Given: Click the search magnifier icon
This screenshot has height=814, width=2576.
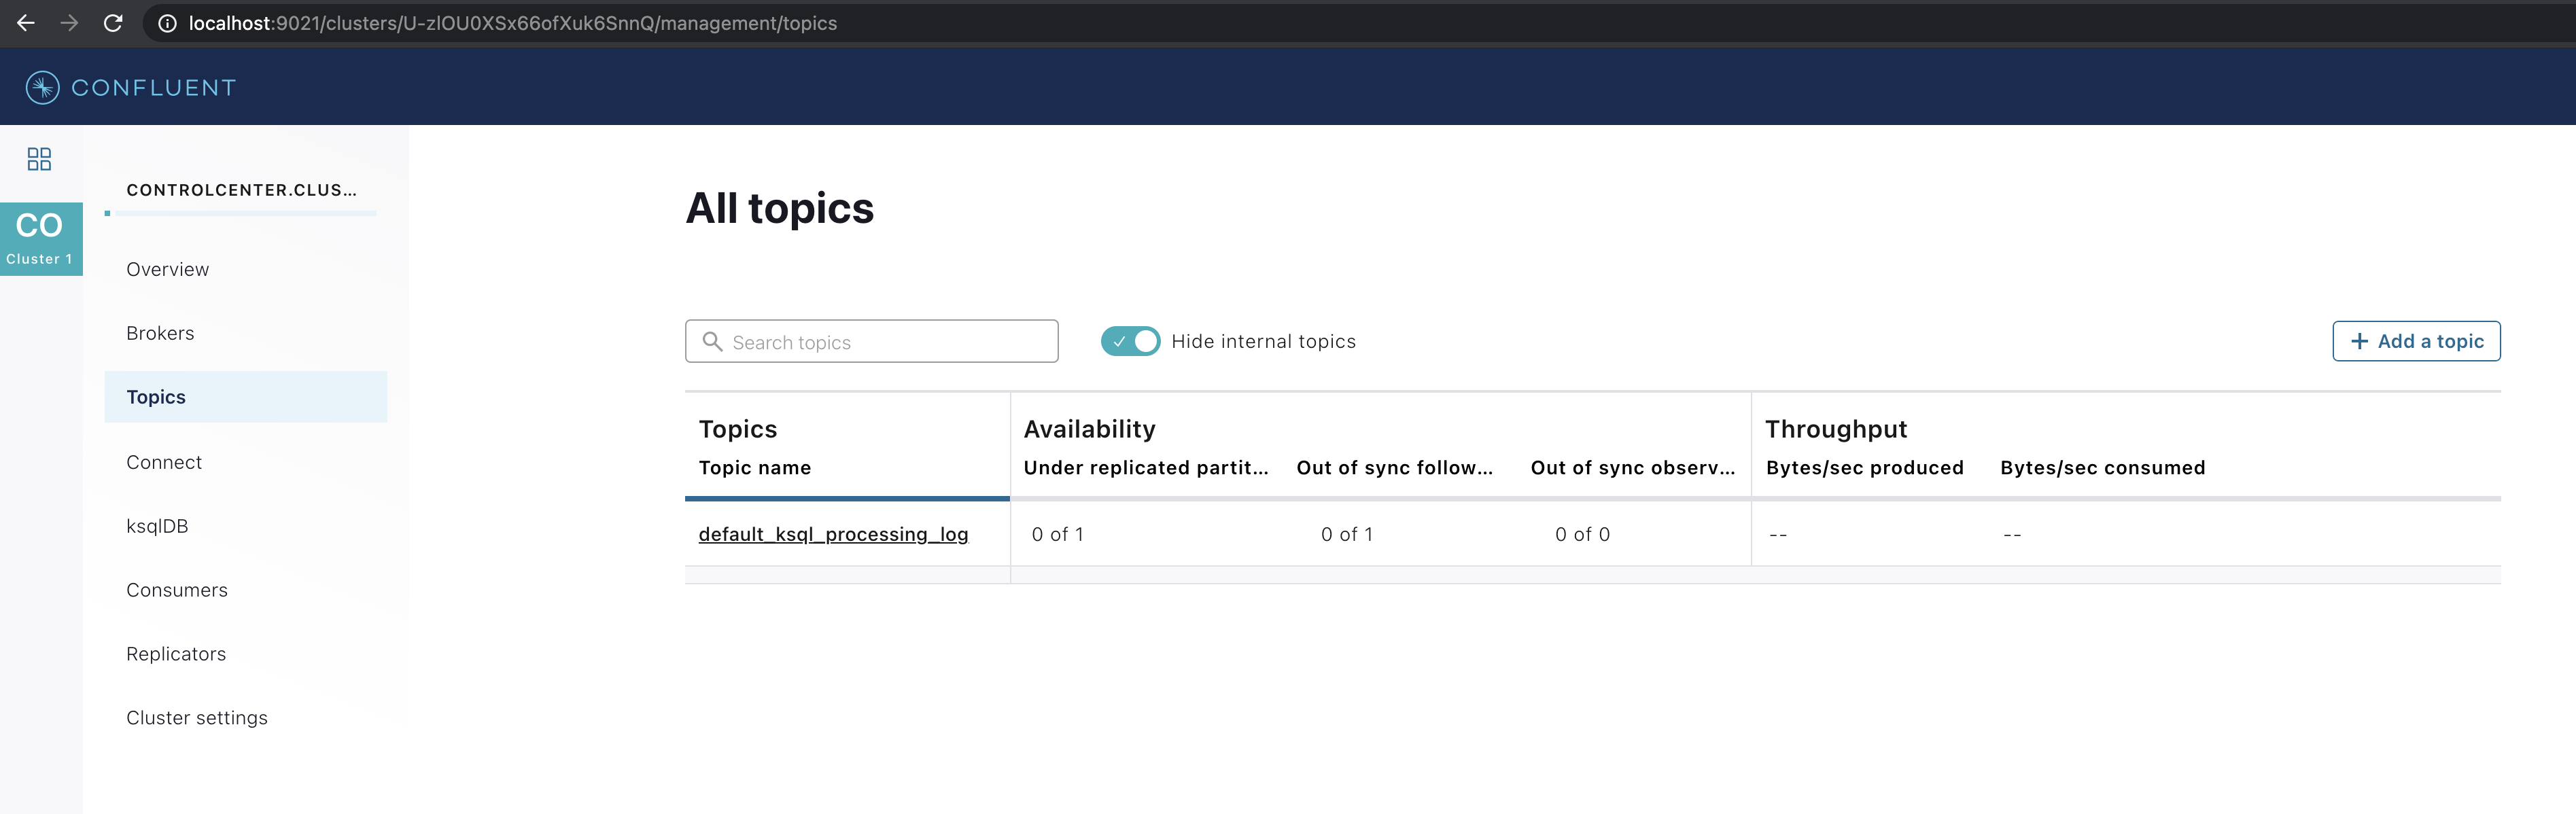Looking at the screenshot, I should coord(712,342).
